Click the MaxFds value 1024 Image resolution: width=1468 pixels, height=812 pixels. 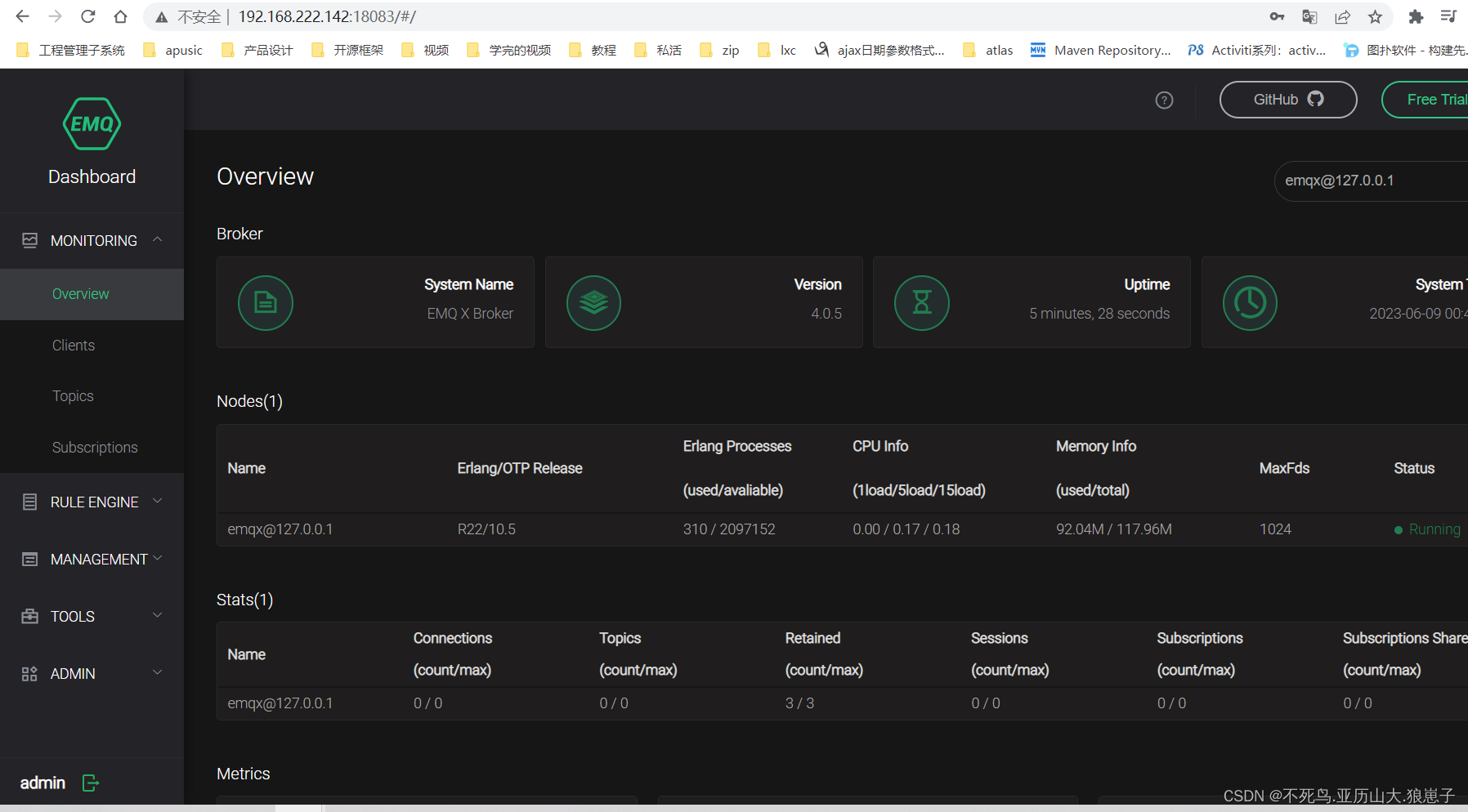[1275, 529]
